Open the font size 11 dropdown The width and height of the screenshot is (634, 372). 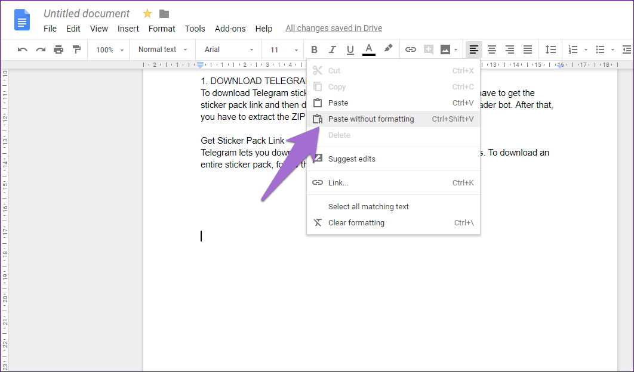click(284, 49)
